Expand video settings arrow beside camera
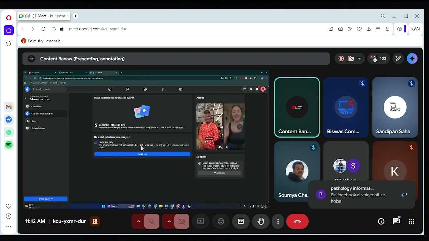Viewport: 429px width, 241px height. pos(169,221)
